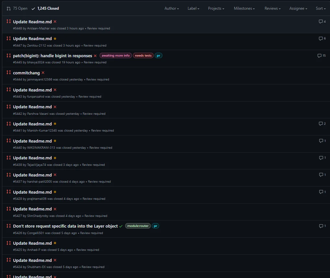The width and height of the screenshot is (330, 278).
Task: View author Congelli501's pull requests
Action: coord(36,233)
